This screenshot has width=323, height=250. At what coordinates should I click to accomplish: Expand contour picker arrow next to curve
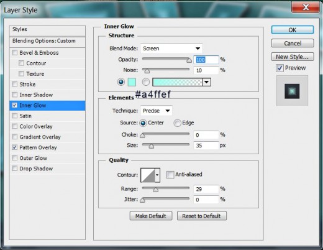tap(157, 175)
